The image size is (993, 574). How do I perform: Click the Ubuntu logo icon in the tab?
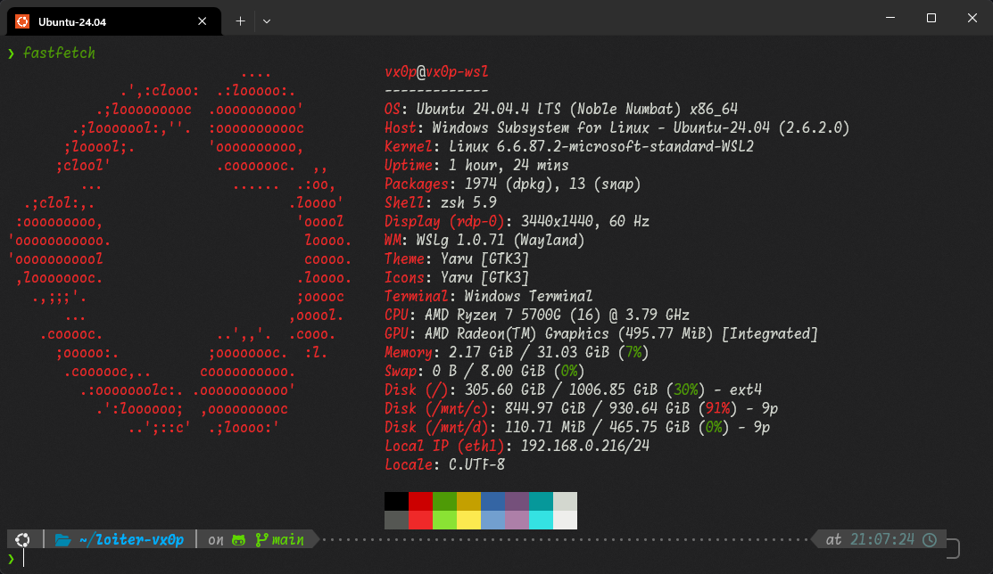pos(22,21)
